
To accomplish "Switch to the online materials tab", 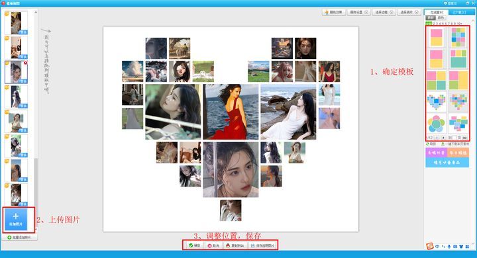I will pyautogui.click(x=436, y=12).
